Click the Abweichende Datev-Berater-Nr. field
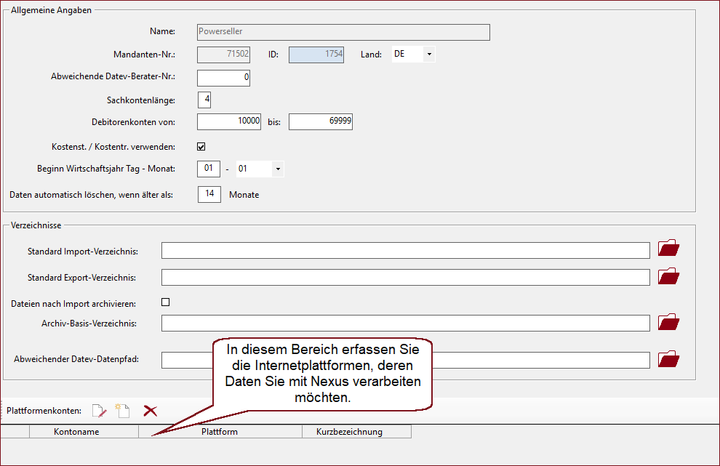720x466 pixels. click(x=223, y=77)
